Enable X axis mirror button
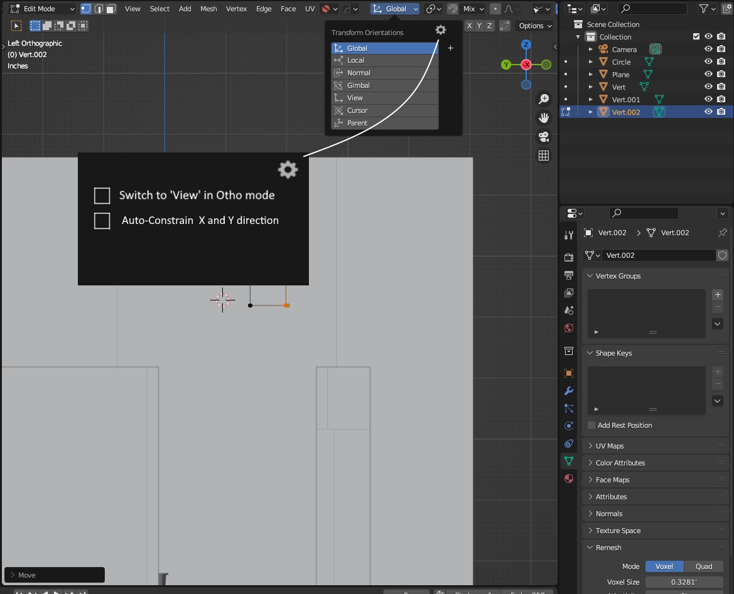The width and height of the screenshot is (734, 594). (x=469, y=26)
